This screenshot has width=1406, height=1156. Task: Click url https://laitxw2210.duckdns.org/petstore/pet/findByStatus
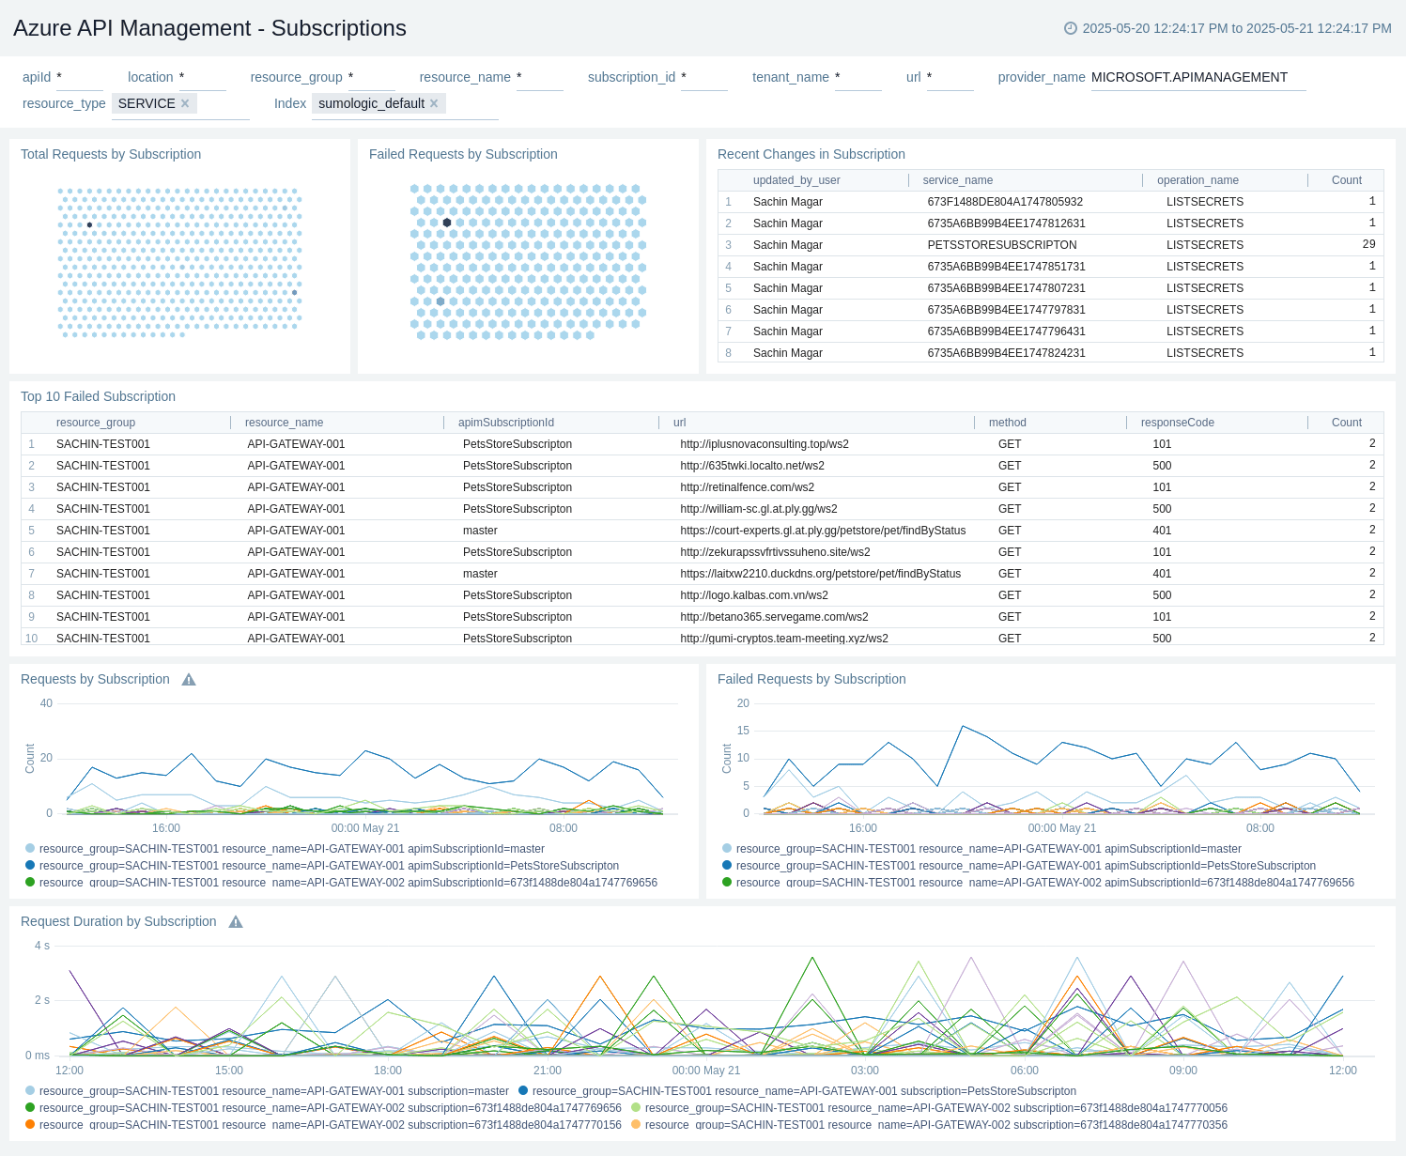[821, 574]
